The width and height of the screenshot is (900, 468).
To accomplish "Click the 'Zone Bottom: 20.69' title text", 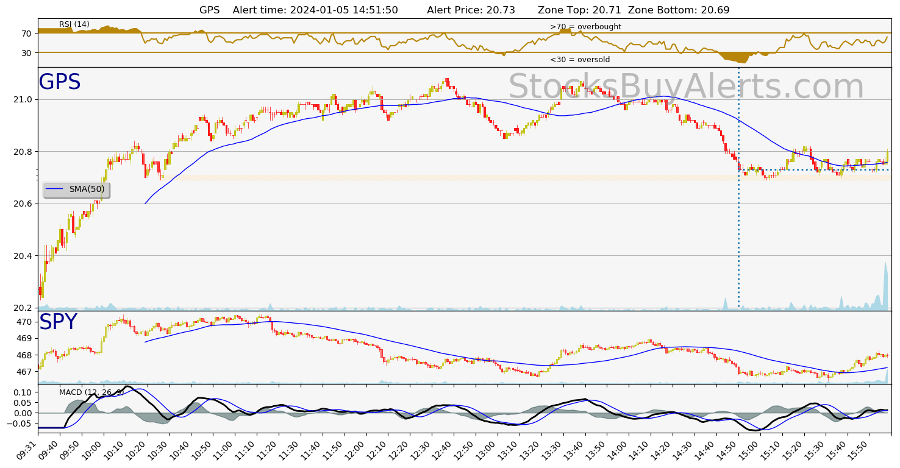I will click(679, 10).
